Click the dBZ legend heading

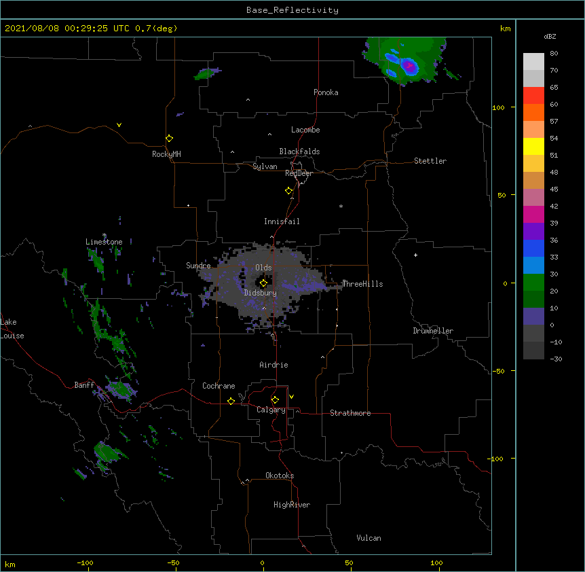tap(550, 36)
